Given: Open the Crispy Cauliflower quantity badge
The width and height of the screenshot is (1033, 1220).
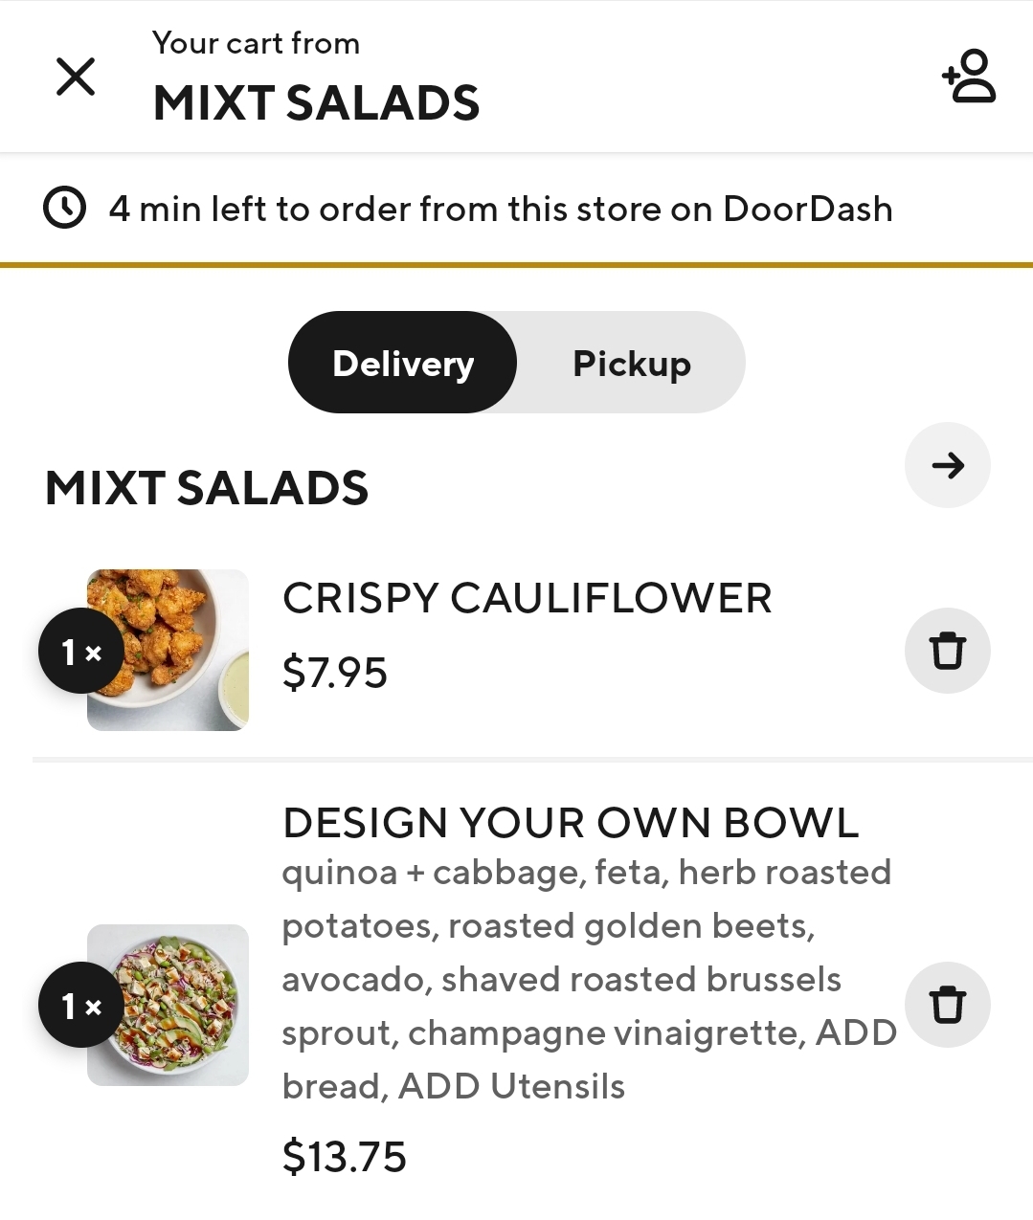Looking at the screenshot, I should pyautogui.click(x=80, y=652).
